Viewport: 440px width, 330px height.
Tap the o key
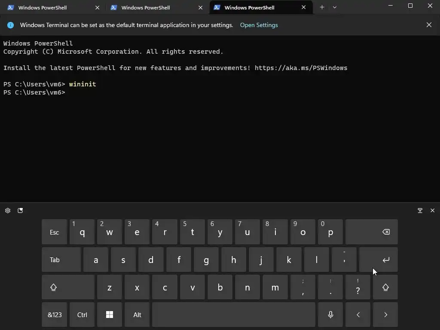point(302,232)
